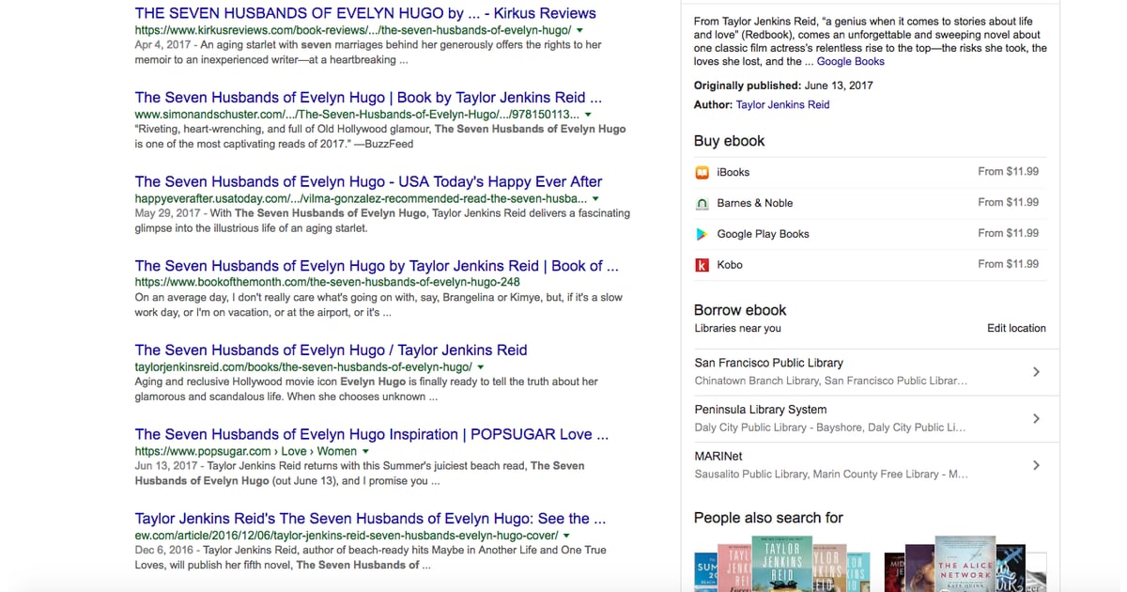The image size is (1127, 592).
Task: Click the bookofthemonth.com green URL
Action: (x=327, y=283)
